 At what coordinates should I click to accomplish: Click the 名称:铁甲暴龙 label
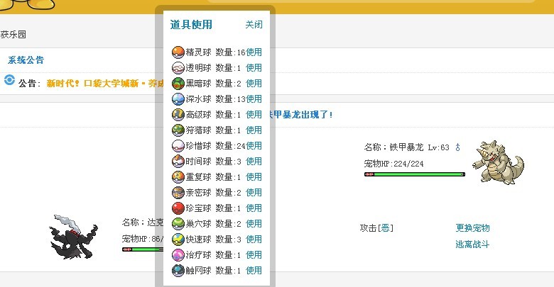[x=393, y=147]
